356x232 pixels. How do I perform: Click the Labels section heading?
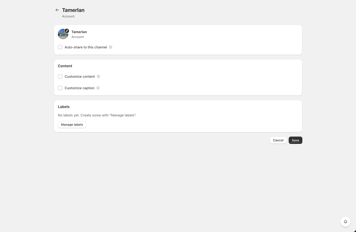[64, 107]
